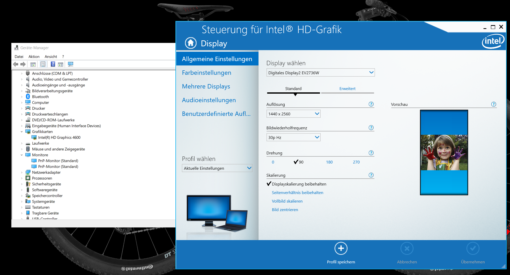Screen dimensions: 510x275
Task: Select Tastaturen category
Action: (x=41, y=207)
